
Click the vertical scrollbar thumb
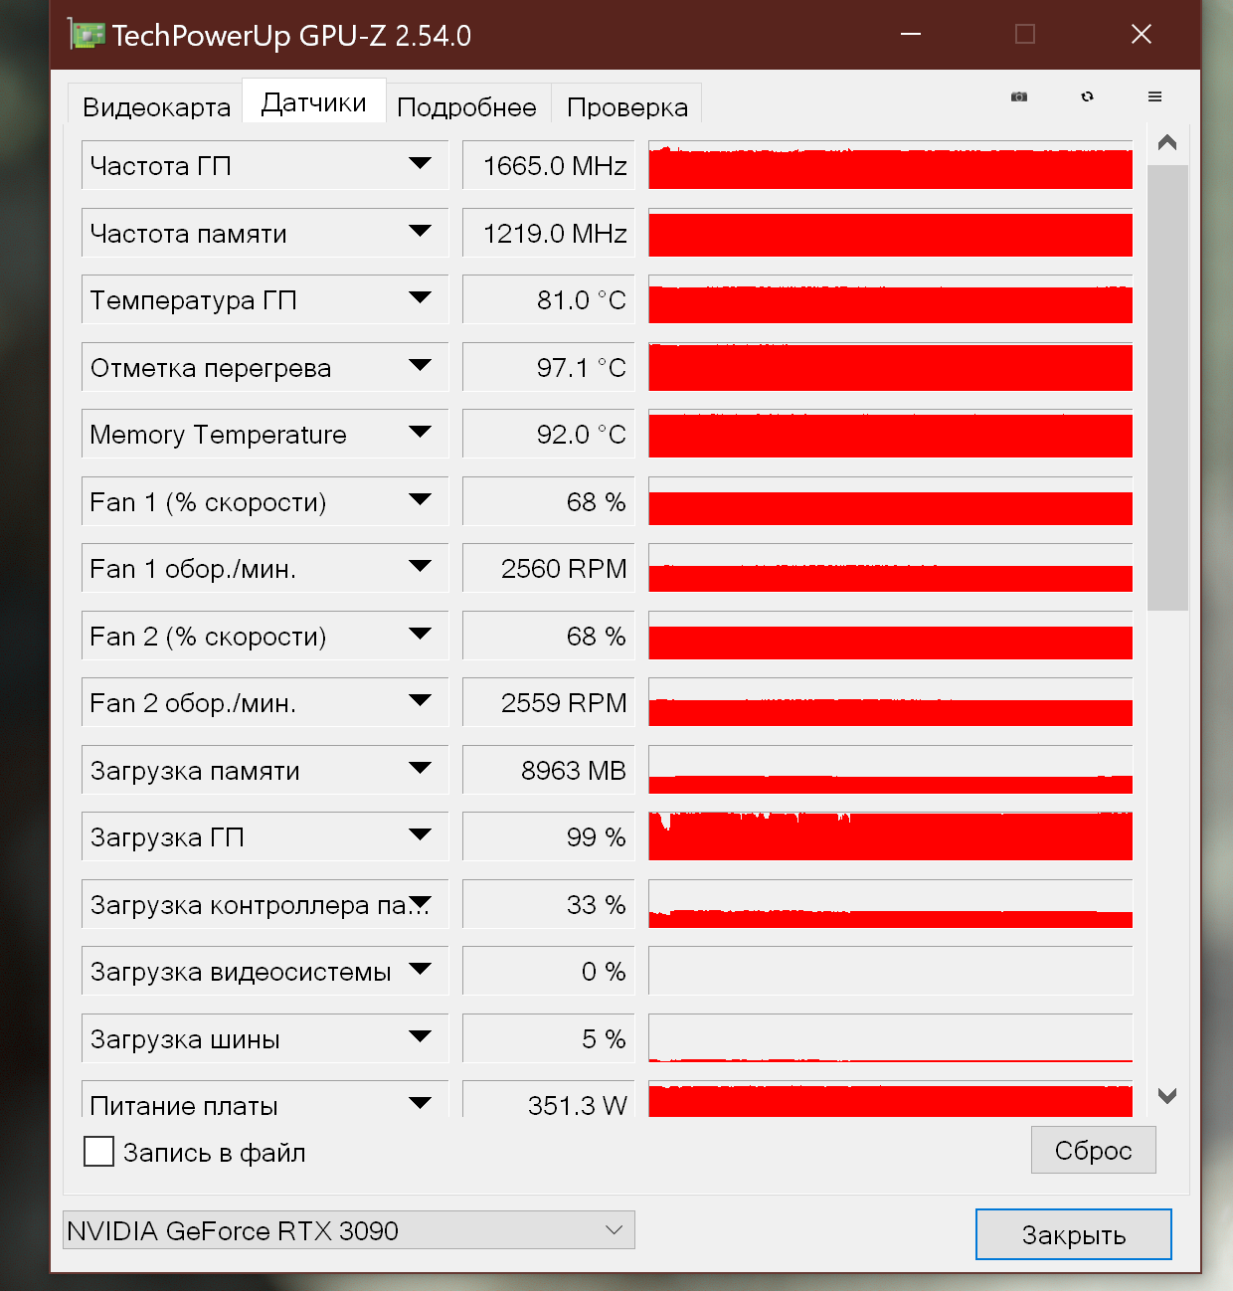(1167, 388)
